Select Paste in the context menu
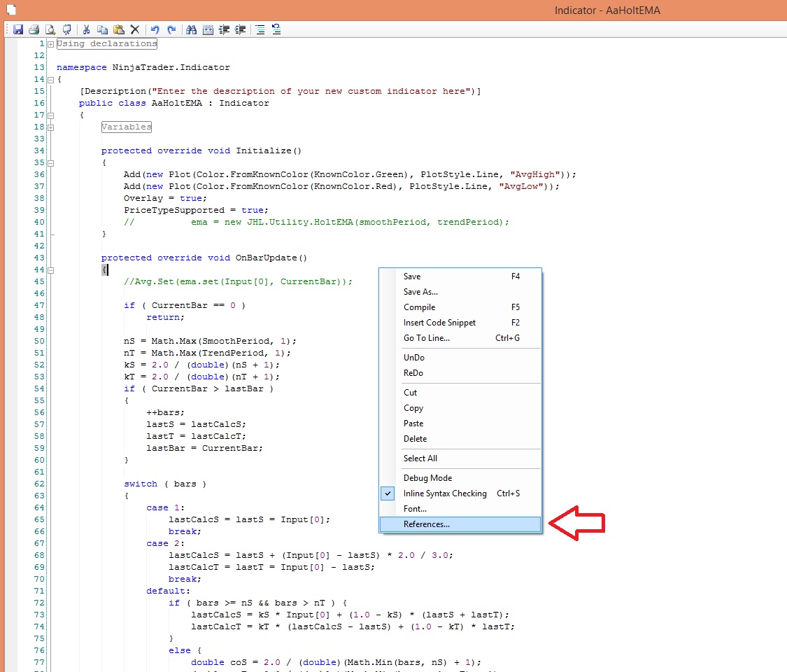The height and width of the screenshot is (672, 787). click(x=460, y=423)
